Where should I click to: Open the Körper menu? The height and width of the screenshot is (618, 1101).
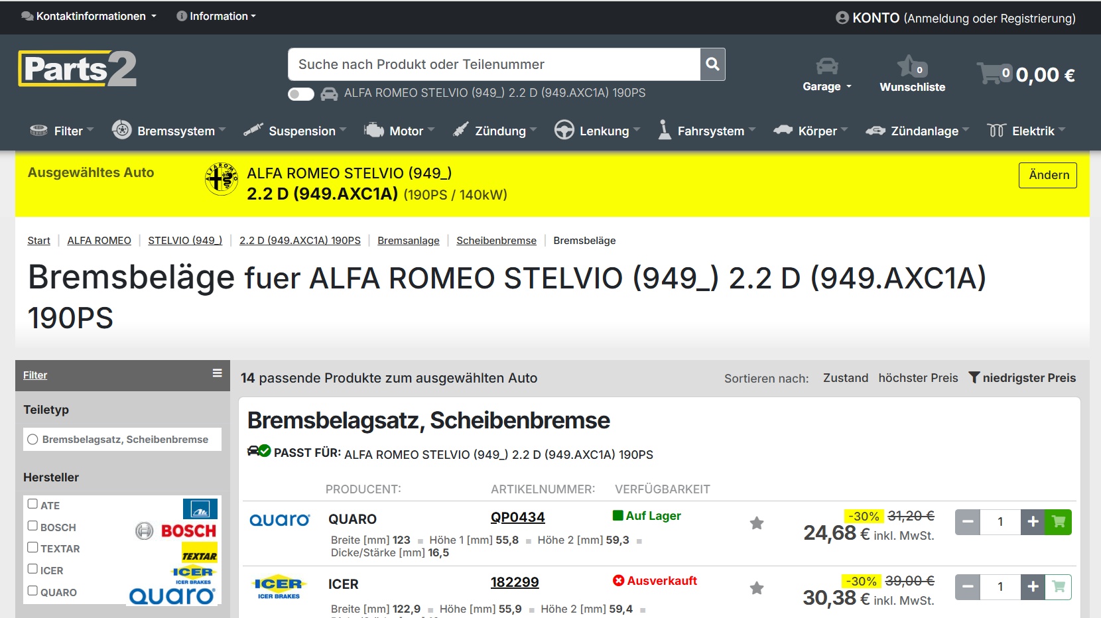click(810, 131)
